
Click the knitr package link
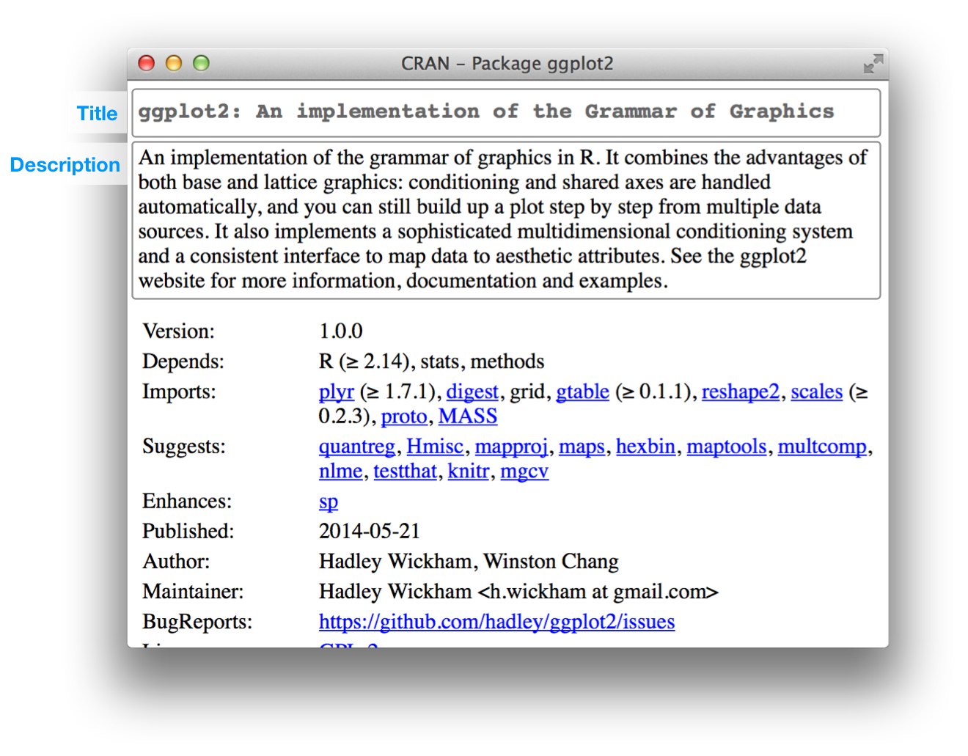[x=469, y=471]
